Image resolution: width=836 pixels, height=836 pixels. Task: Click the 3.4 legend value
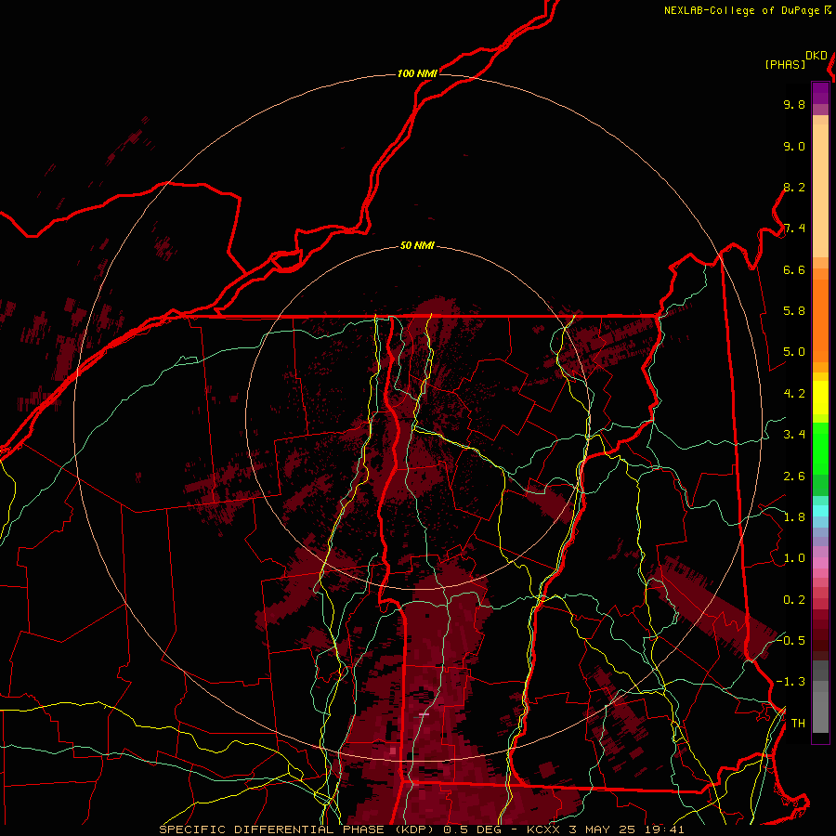pos(794,435)
